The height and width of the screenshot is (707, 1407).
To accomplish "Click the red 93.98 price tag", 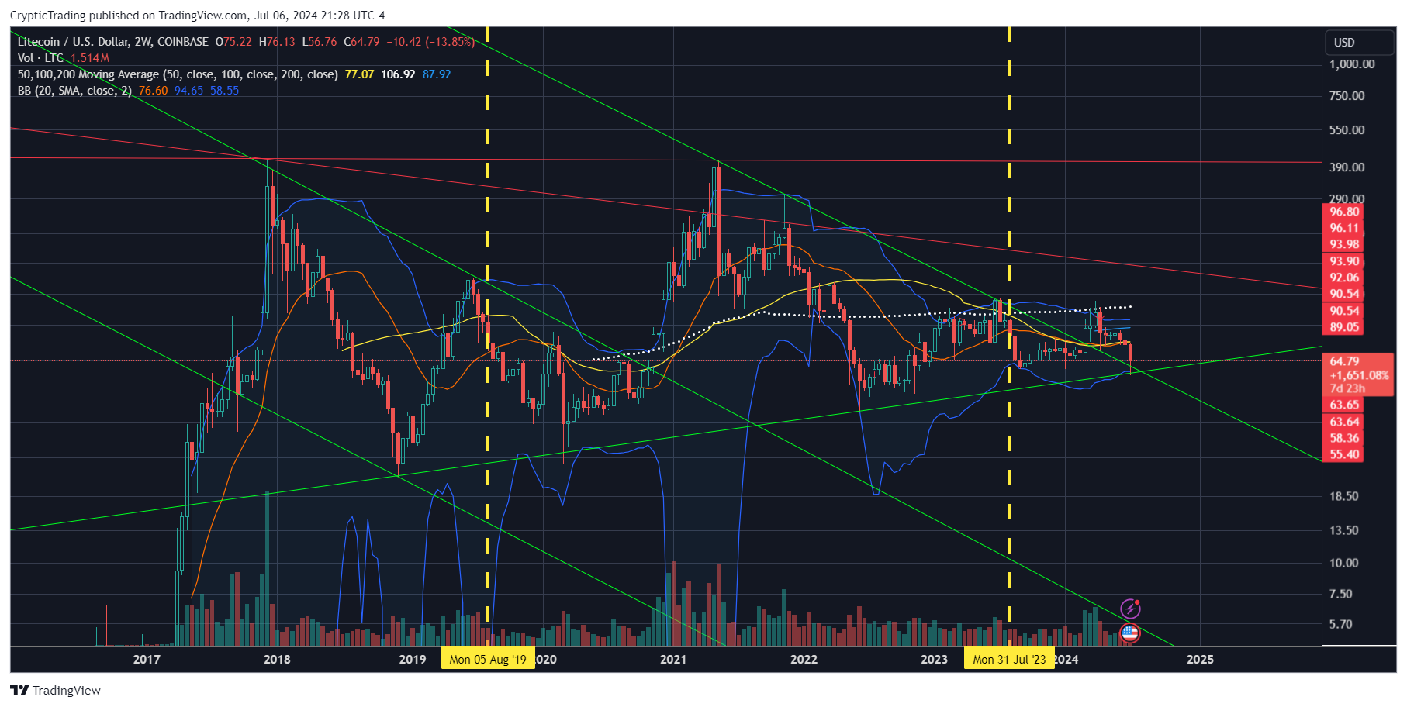I will (x=1343, y=244).
